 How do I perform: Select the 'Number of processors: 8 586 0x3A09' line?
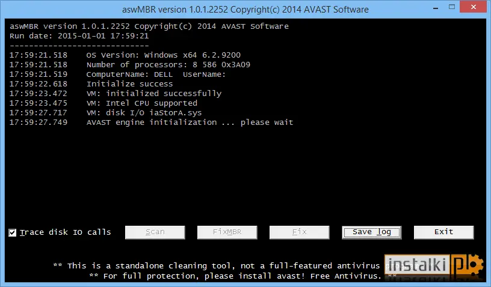(129, 65)
